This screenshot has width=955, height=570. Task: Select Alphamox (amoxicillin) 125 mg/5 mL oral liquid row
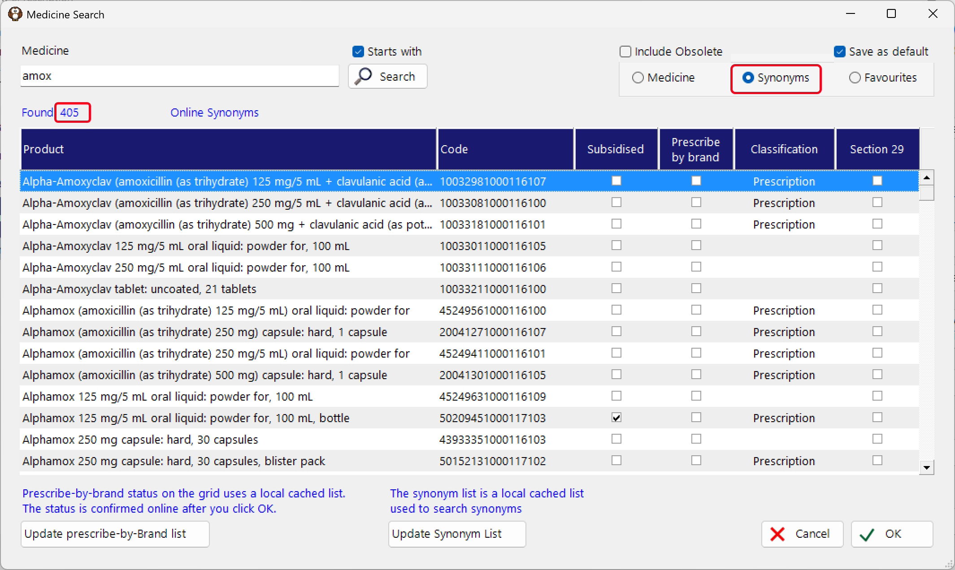469,310
